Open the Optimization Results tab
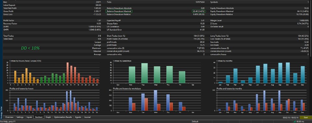Viewport: 312px width, 123px height. coord(63,117)
